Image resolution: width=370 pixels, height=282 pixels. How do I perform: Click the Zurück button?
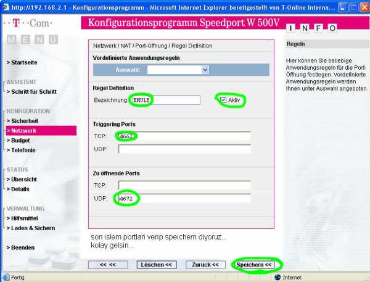click(x=205, y=265)
